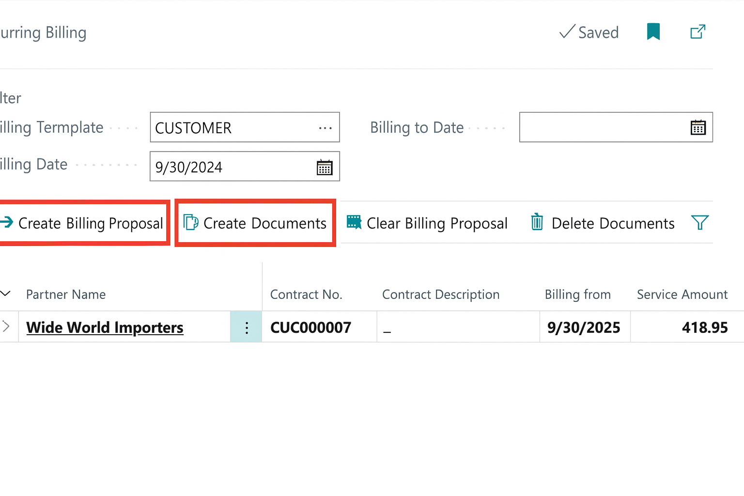The image size is (744, 496).
Task: Click the Saved status indicator
Action: pyautogui.click(x=589, y=32)
